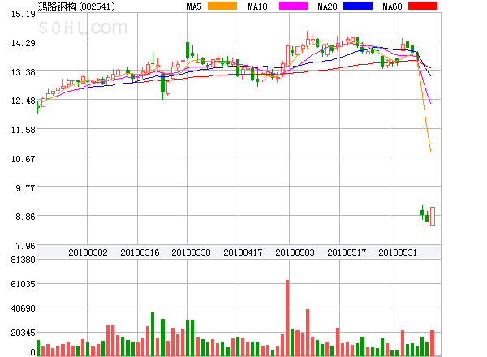Click the final red volume bar at the chart's end

[432, 343]
